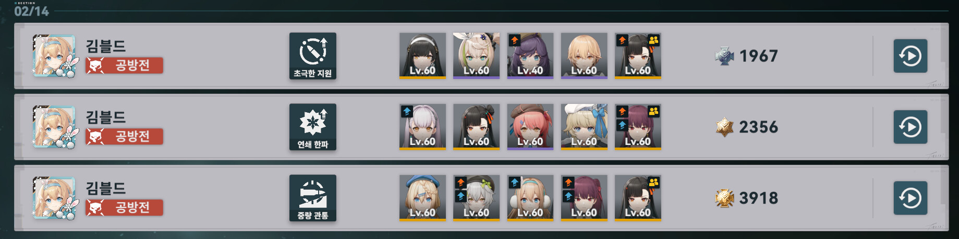Screen dimensions: 959x239
Task: Open the 초극한 지원 skill icon
Action: click(x=313, y=56)
